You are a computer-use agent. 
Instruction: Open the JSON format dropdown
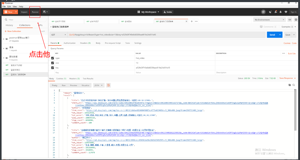coord(99,85)
